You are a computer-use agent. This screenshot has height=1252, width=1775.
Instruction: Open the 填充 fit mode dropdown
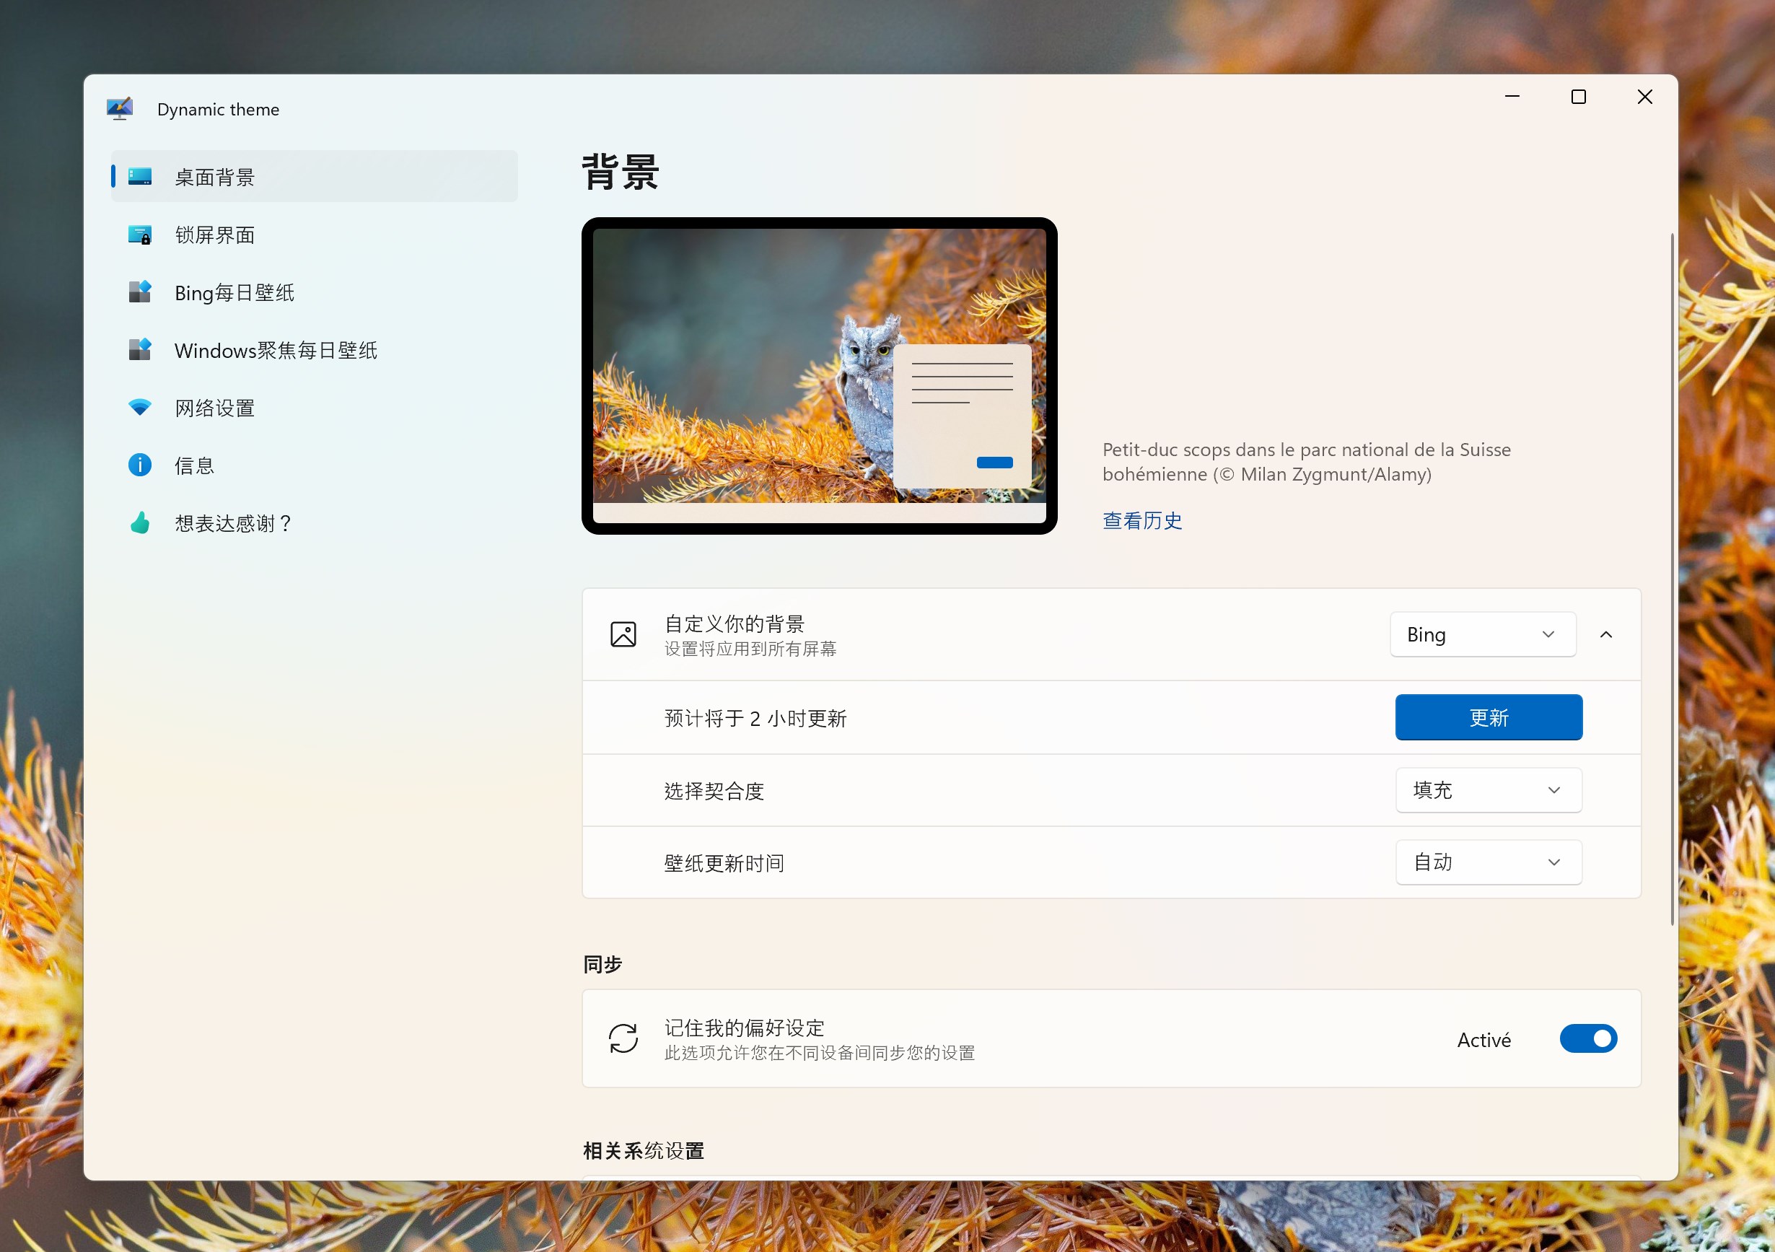(x=1487, y=789)
